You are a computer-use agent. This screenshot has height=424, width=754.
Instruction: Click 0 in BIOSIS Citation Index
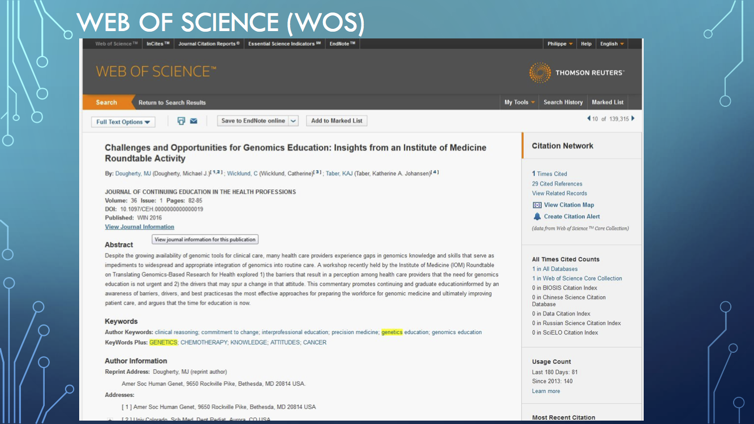click(x=565, y=288)
